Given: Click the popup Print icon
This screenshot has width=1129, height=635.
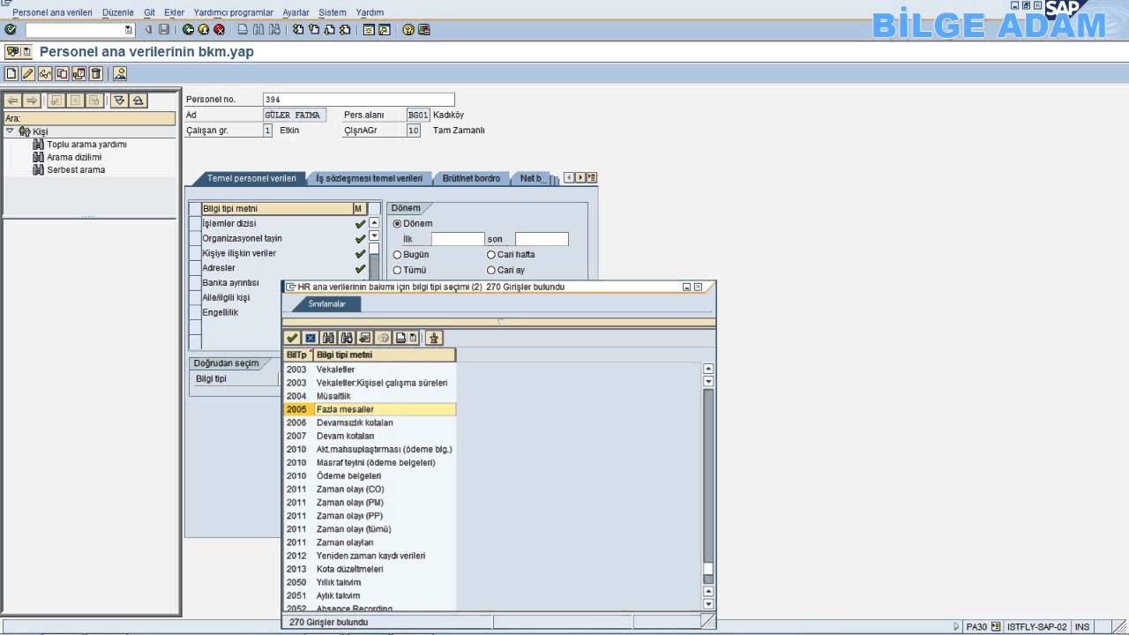Looking at the screenshot, I should [x=400, y=338].
